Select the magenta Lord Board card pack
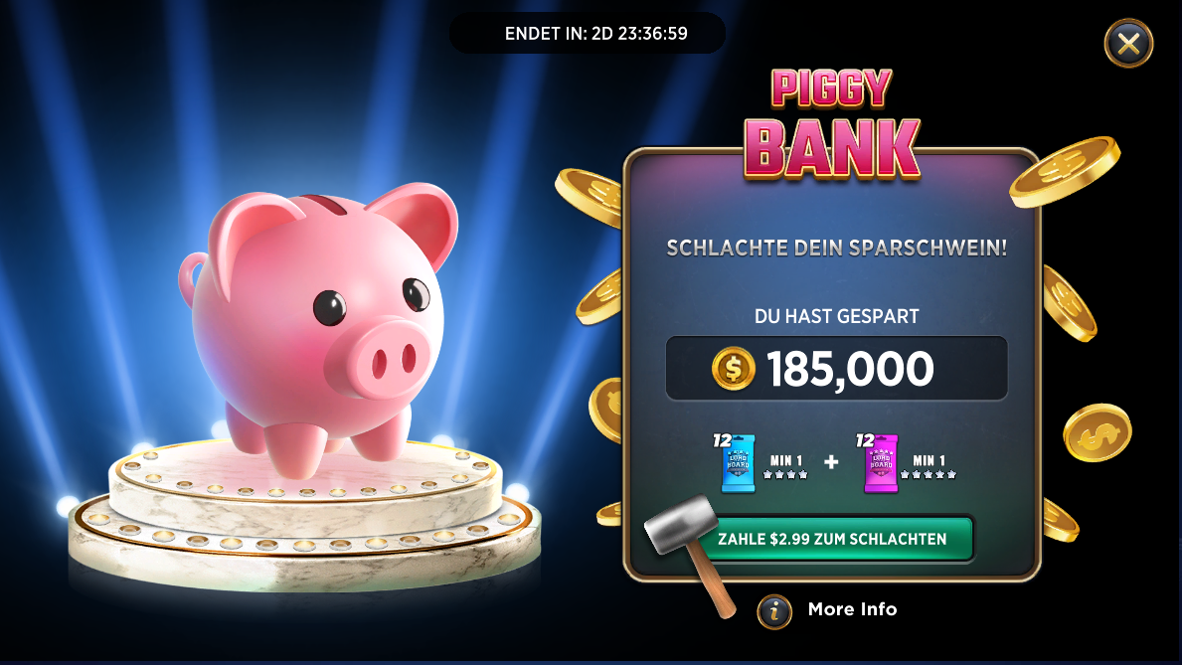The width and height of the screenshot is (1182, 665). tap(881, 463)
